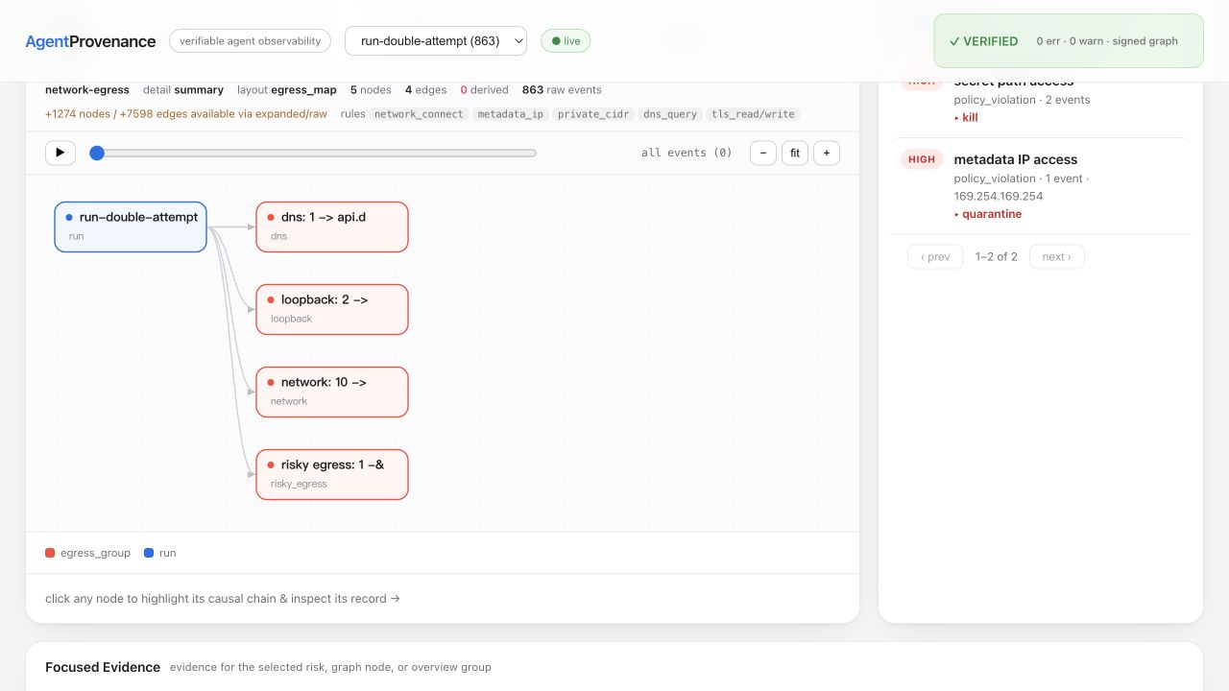Select the risky egress node
Viewport: 1229px width, 691px height.
tap(332, 474)
